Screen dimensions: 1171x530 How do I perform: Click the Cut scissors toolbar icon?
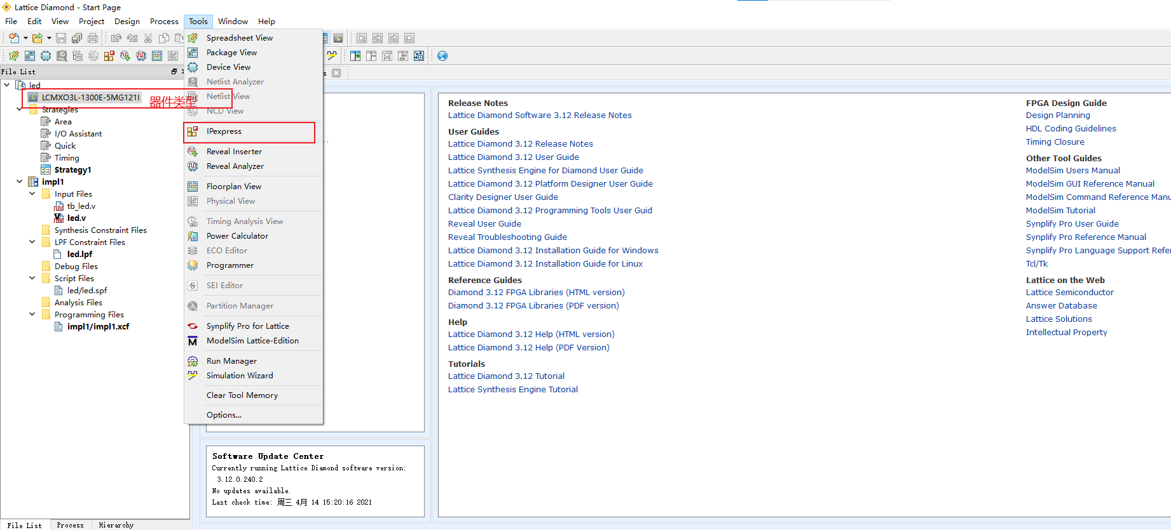point(148,38)
